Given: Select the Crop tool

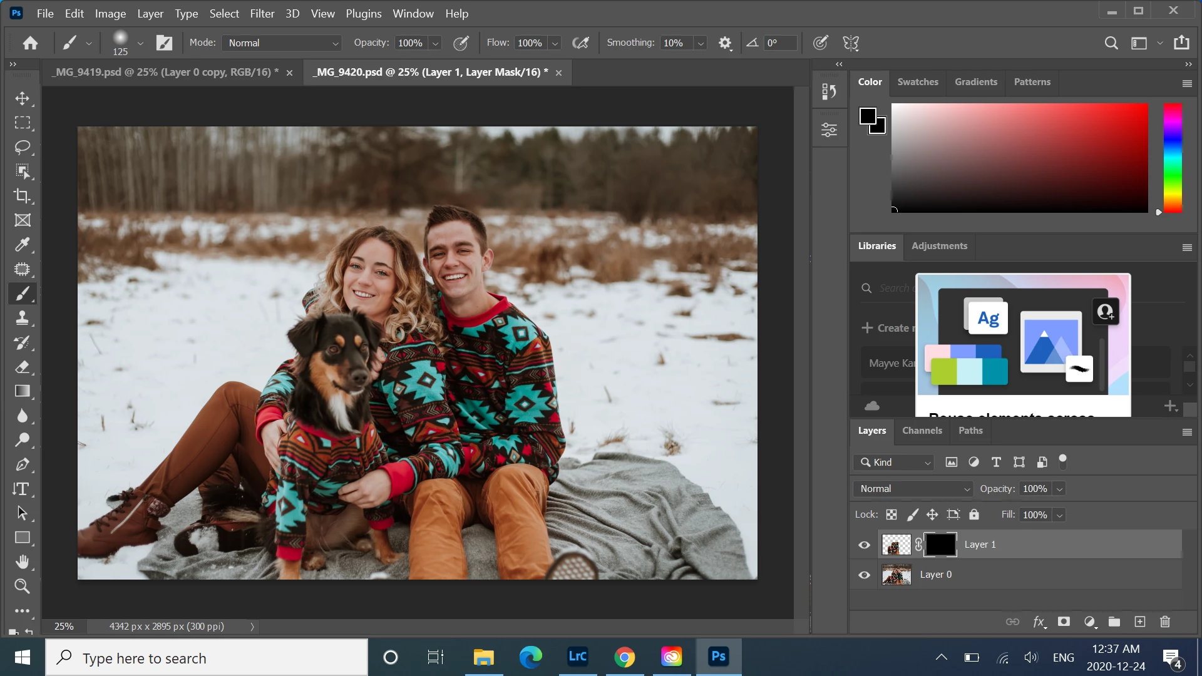Looking at the screenshot, I should pos(23,196).
